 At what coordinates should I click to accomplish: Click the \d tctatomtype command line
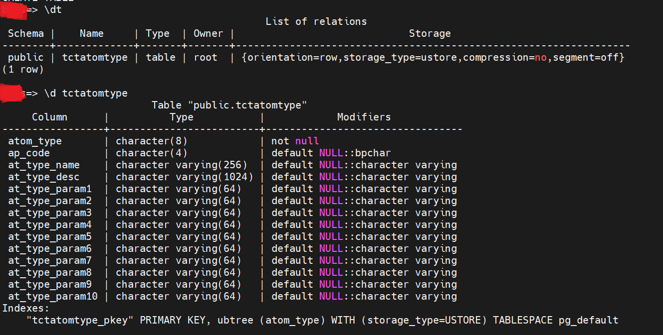(86, 93)
